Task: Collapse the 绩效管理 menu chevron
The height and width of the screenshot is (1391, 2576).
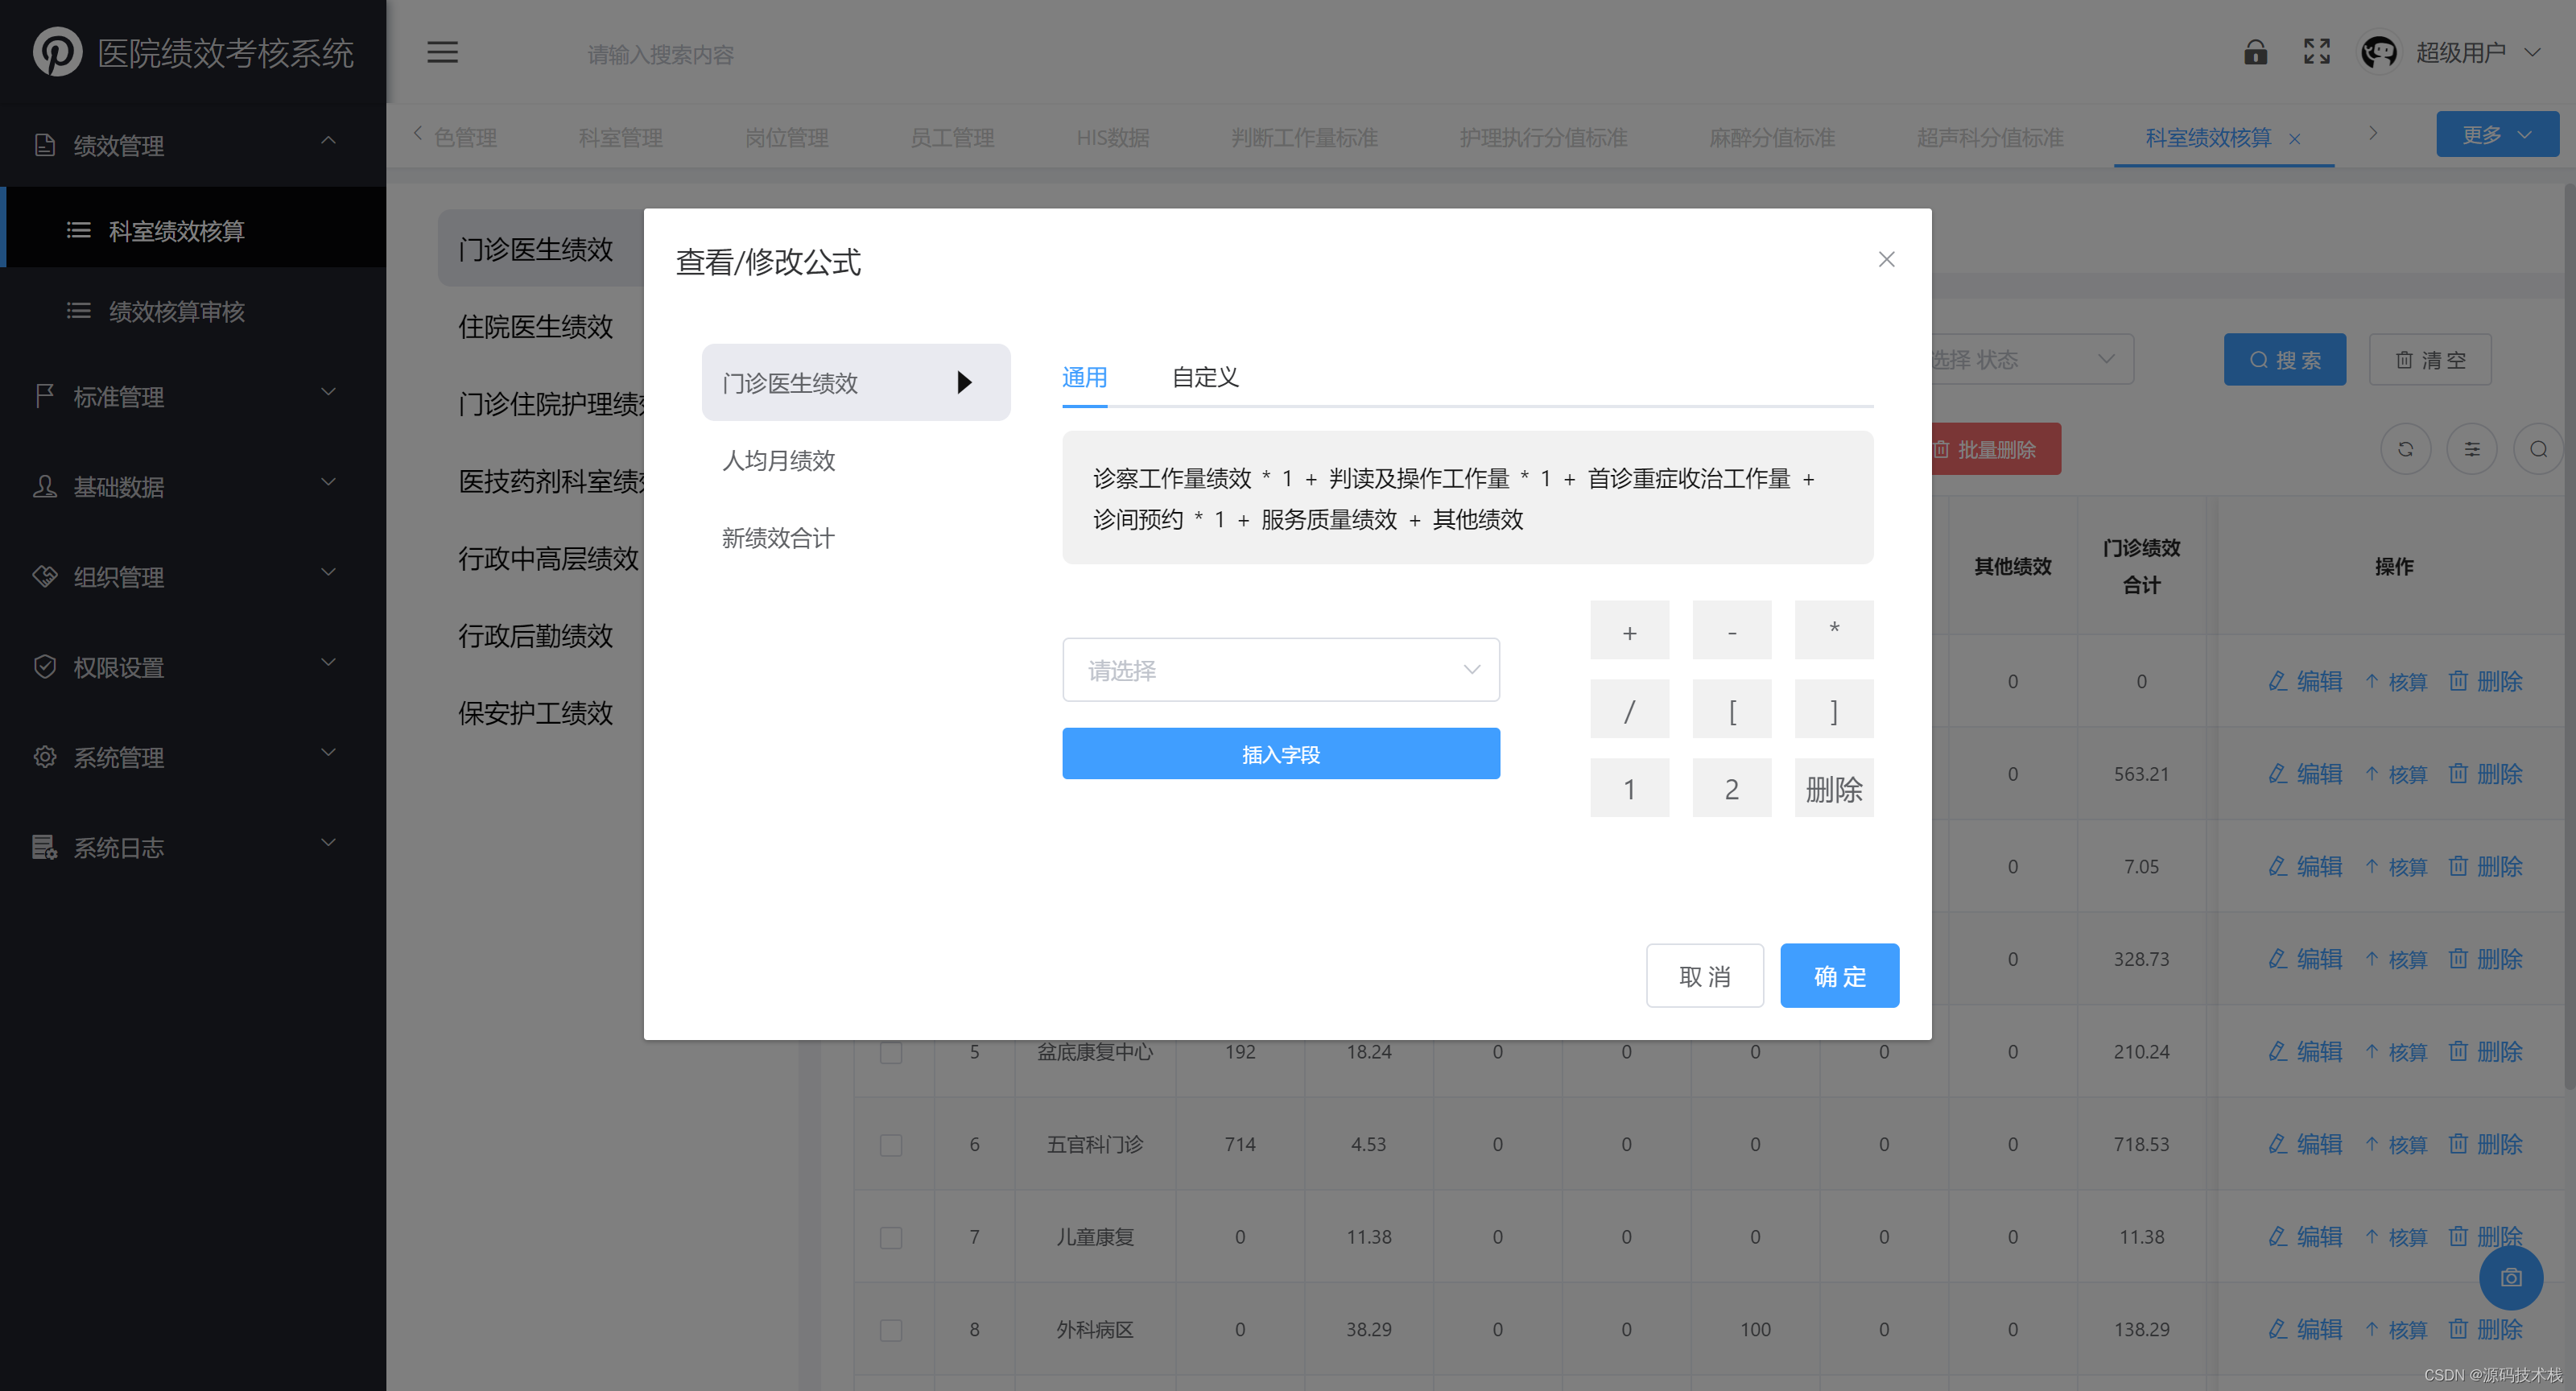Action: tap(328, 141)
